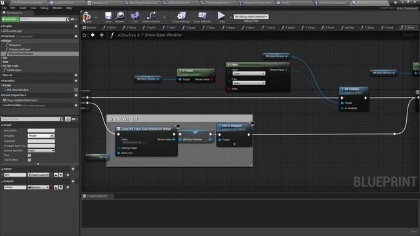Click the Unreal Engine logo

pos(3,3)
